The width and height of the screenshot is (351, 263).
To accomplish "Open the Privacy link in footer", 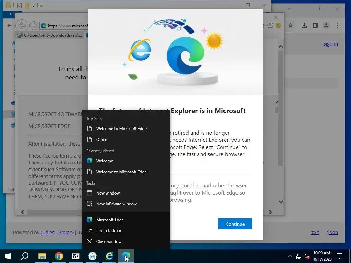I will (66, 233).
